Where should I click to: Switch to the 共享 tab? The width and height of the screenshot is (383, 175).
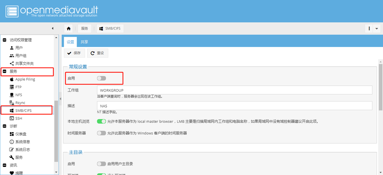pos(84,42)
